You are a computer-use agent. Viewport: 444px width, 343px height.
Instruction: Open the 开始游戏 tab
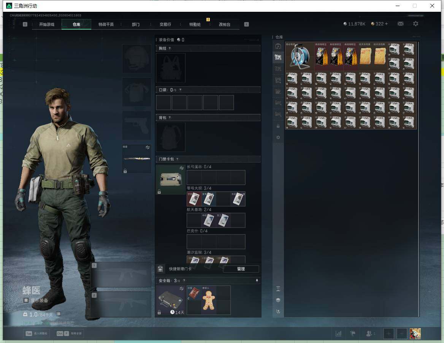pyautogui.click(x=47, y=24)
